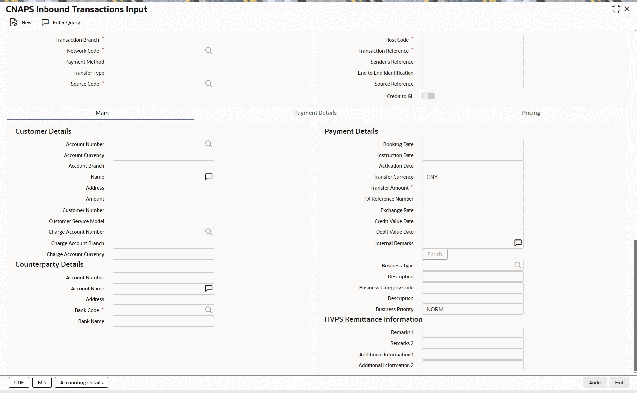Screen dimensions: 637x394
Task: Click the Enter Query icon
Action: pos(45,23)
